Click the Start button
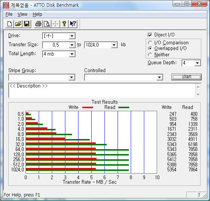The image size is (210, 201). coord(186,77)
